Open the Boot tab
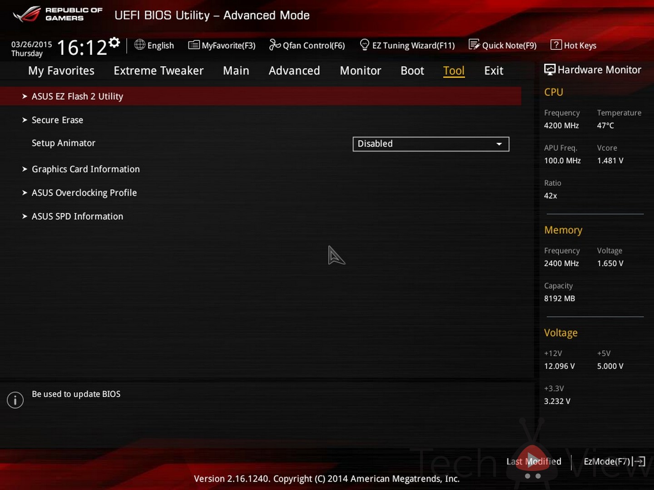 (412, 71)
